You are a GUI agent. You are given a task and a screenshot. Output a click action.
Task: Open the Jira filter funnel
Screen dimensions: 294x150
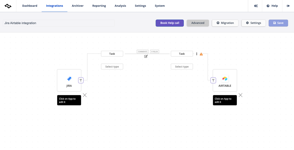click(x=81, y=80)
